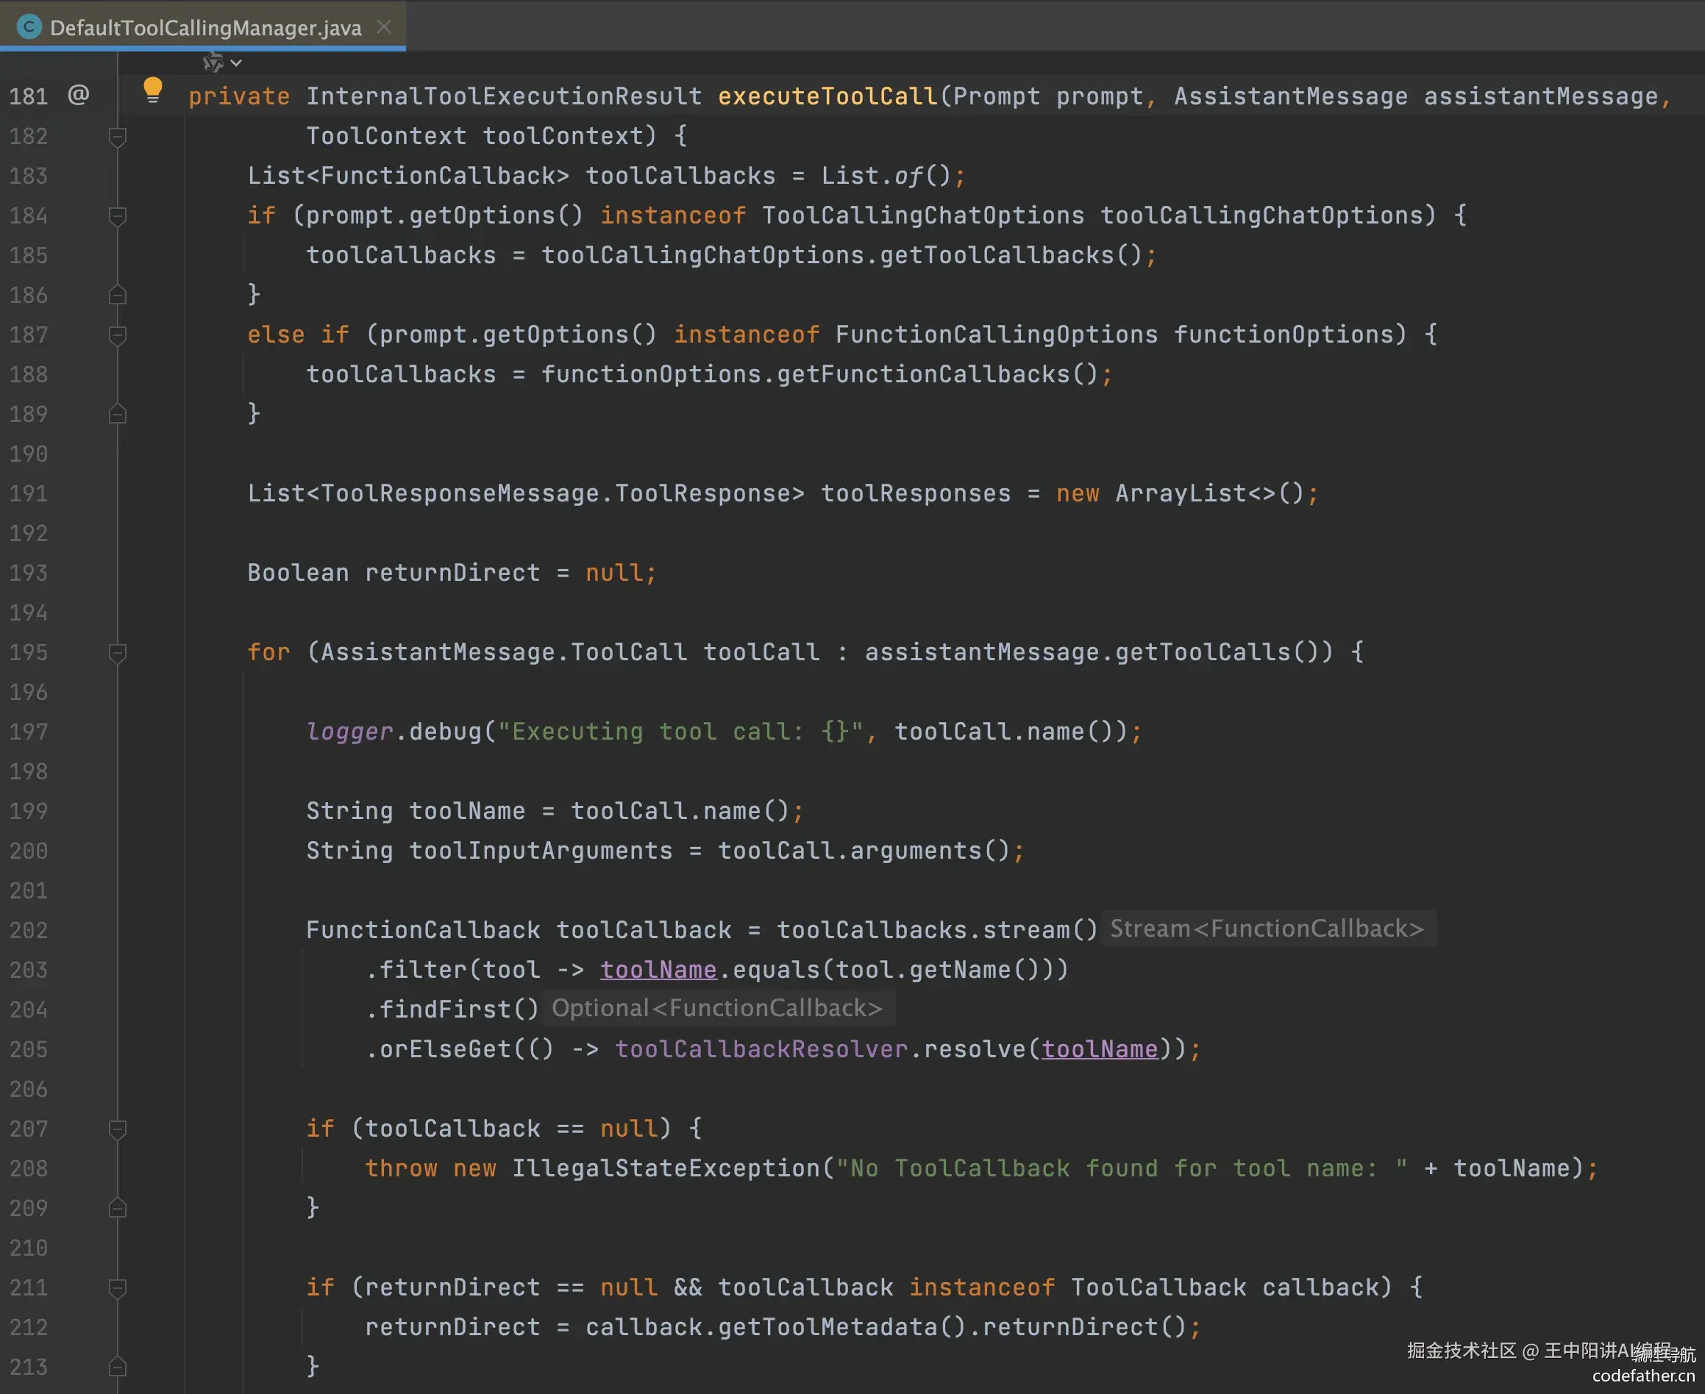Click the Java class icon in the file tab
This screenshot has height=1394, width=1705.
pyautogui.click(x=29, y=26)
